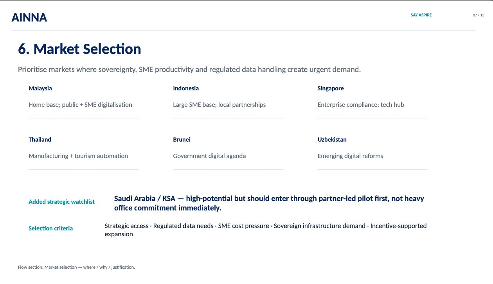Click 'Government digital agenda' description
Viewport: 493px width, 284px height.
(209, 156)
